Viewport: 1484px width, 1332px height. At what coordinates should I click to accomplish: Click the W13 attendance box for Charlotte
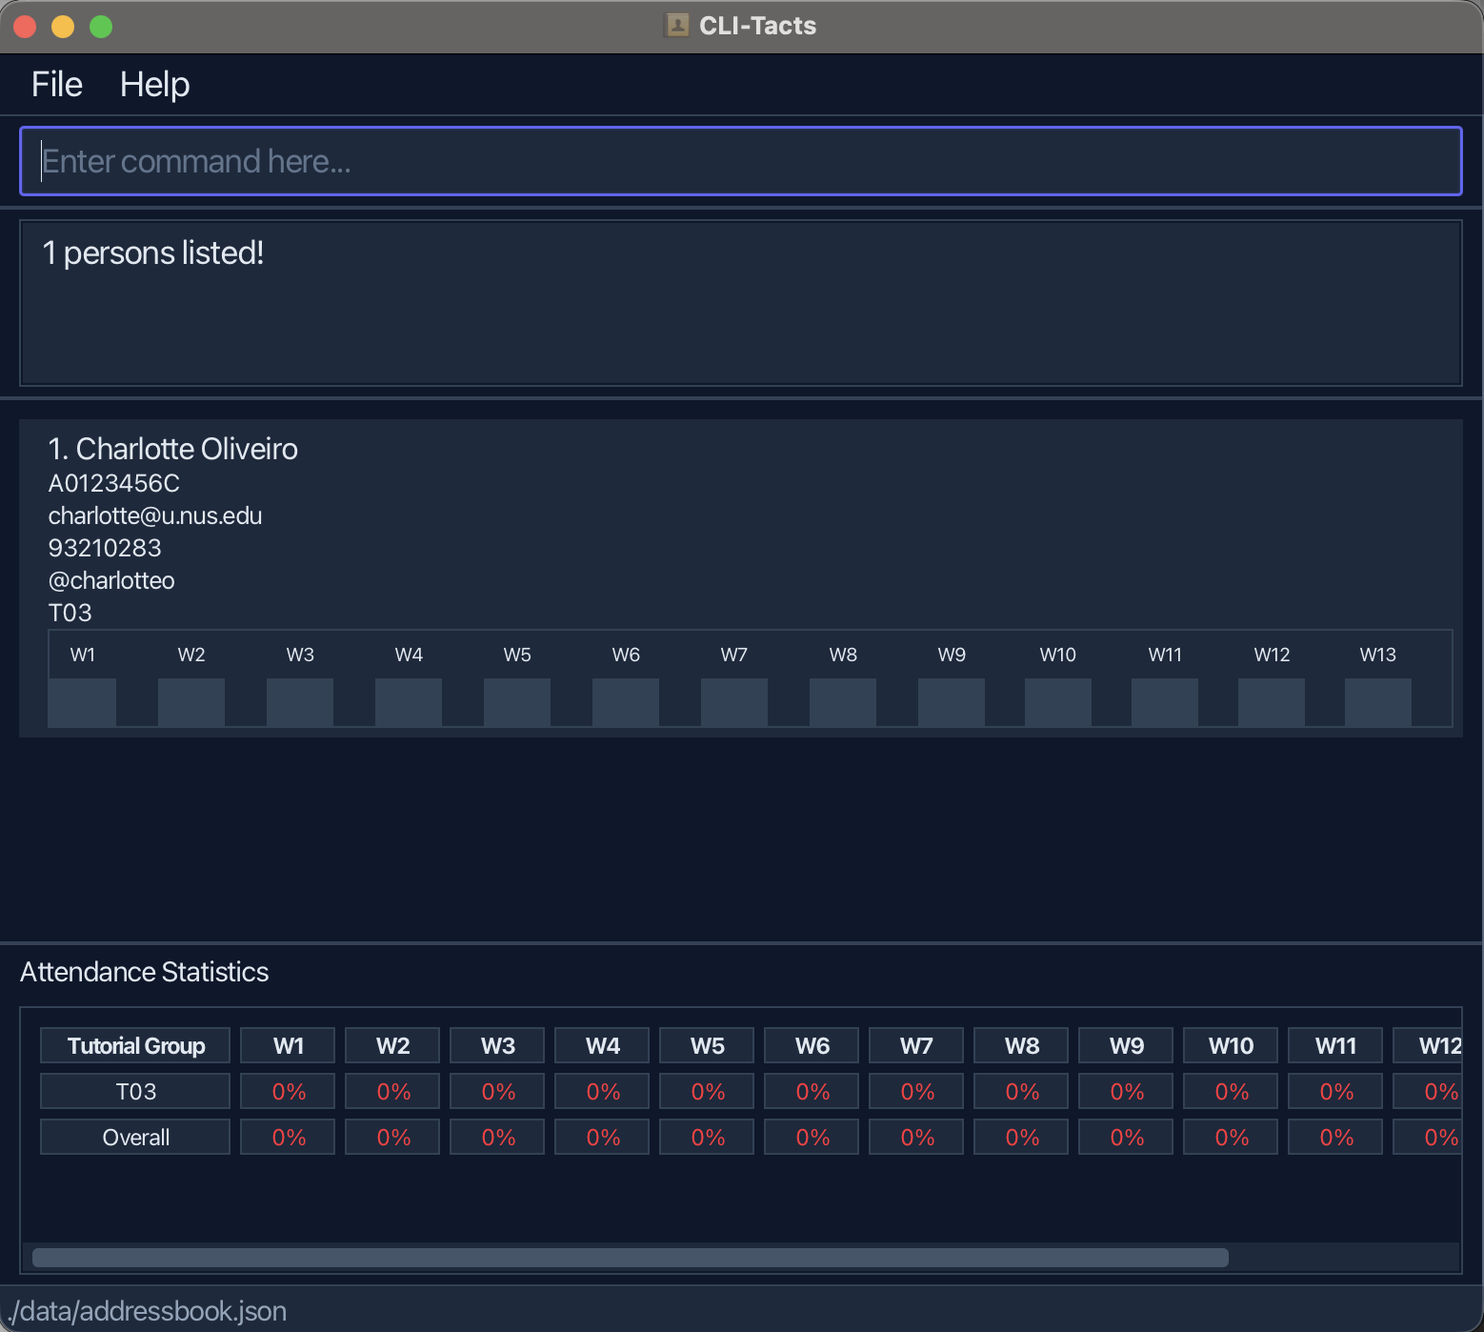(1377, 702)
